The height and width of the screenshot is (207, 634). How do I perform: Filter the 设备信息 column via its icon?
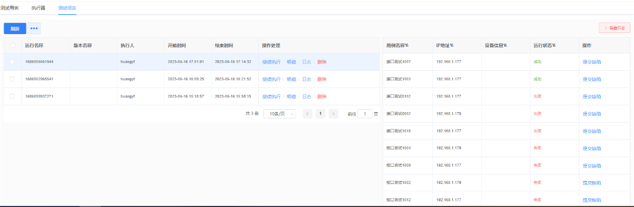pyautogui.click(x=505, y=46)
